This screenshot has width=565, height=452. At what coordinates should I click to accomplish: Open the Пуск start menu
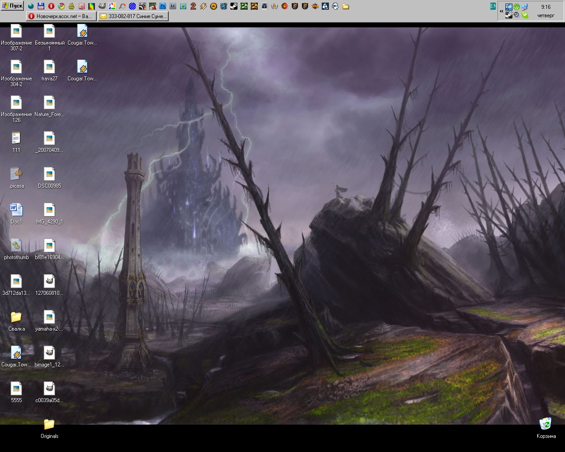pos(12,6)
